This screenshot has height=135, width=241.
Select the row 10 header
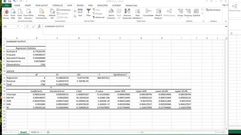click(x=4, y=71)
